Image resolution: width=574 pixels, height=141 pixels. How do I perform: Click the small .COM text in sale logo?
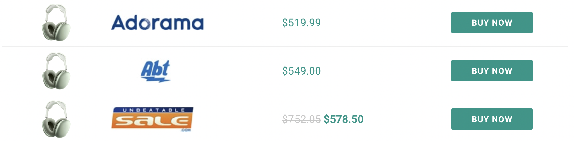click(x=186, y=130)
